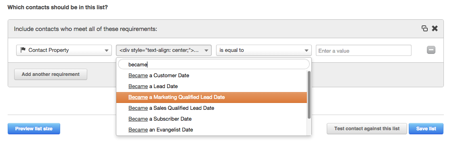458x152 pixels.
Task: Click the dropdown list scrollbar
Action: click(309, 95)
